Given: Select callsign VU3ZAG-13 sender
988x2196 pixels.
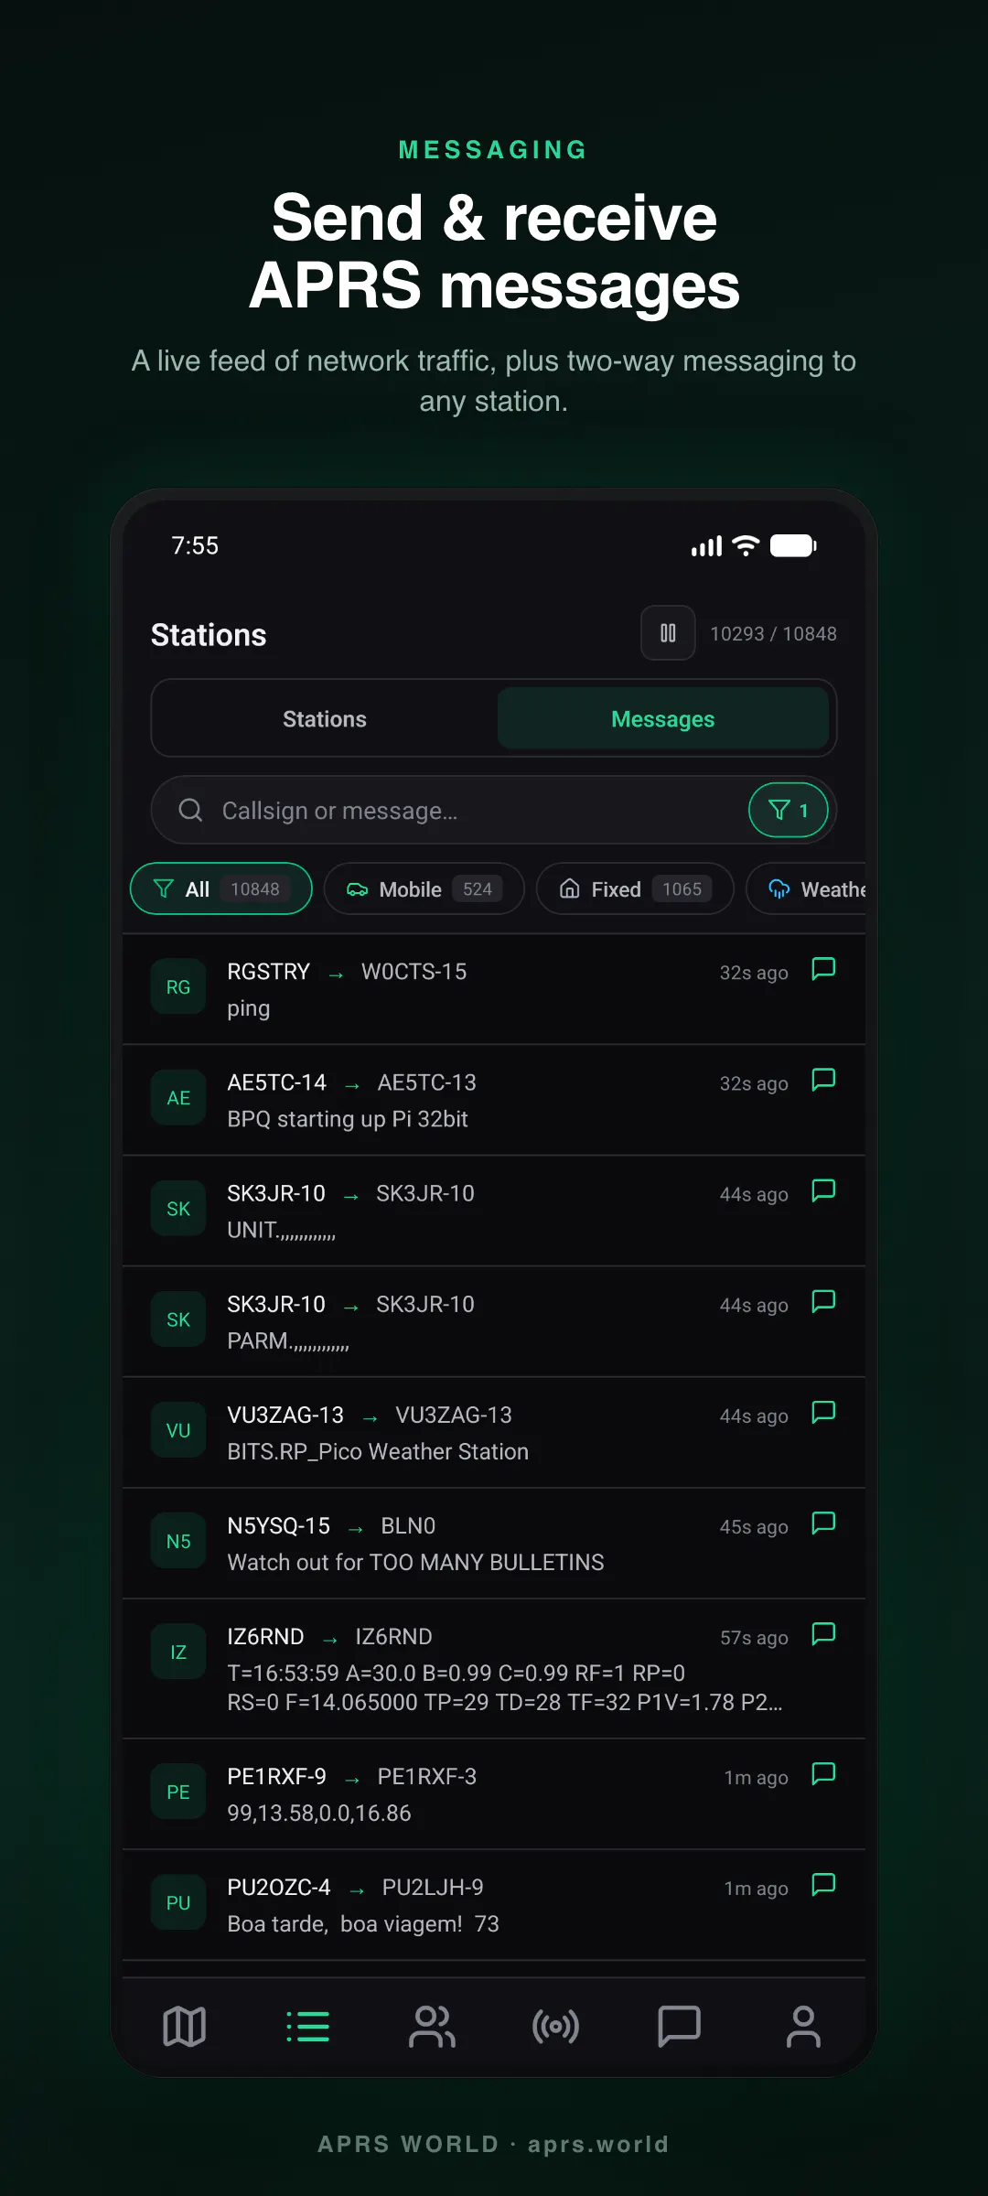Looking at the screenshot, I should tap(285, 1415).
